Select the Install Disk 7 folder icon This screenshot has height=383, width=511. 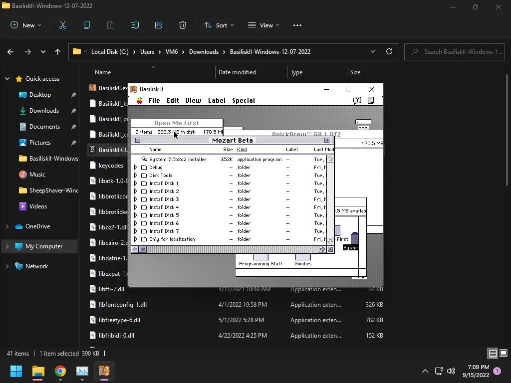tap(144, 231)
